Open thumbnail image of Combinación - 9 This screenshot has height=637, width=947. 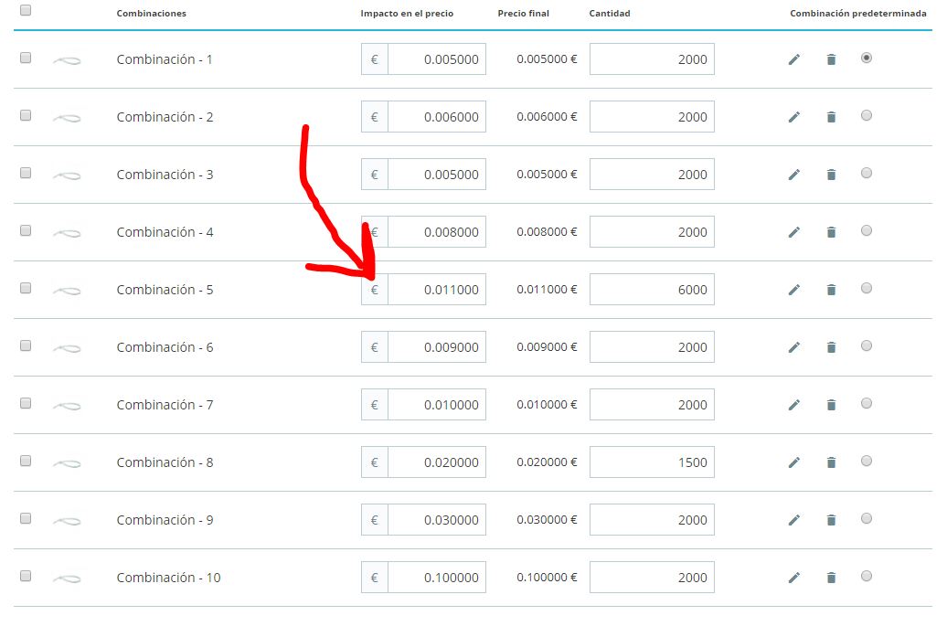click(67, 521)
